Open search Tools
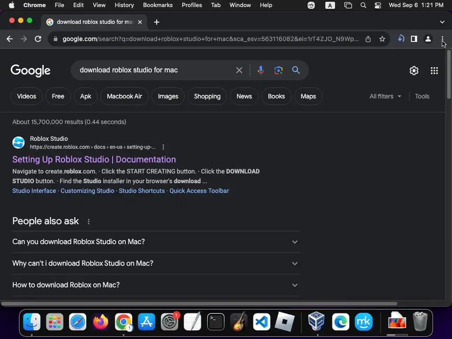Screen dimensions: 452x339 tap(422, 96)
